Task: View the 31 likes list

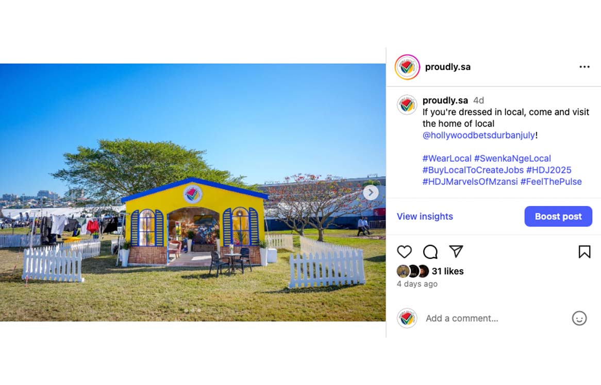Action: 447,271
